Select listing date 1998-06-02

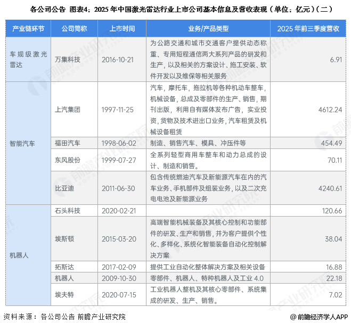pyautogui.click(x=119, y=143)
